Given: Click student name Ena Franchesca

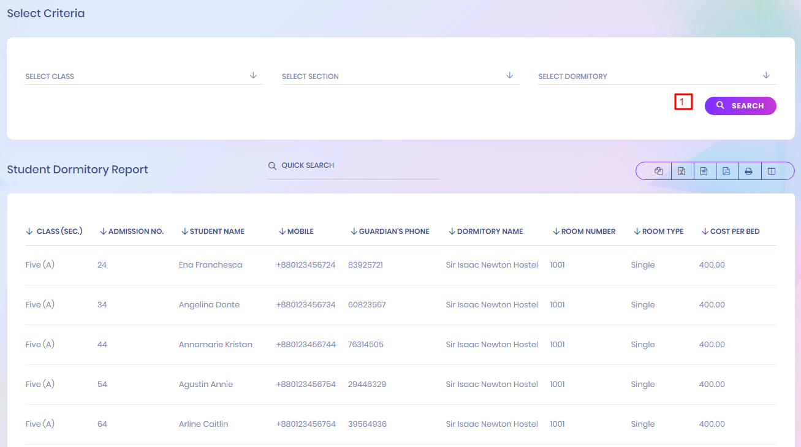Looking at the screenshot, I should (x=210, y=265).
